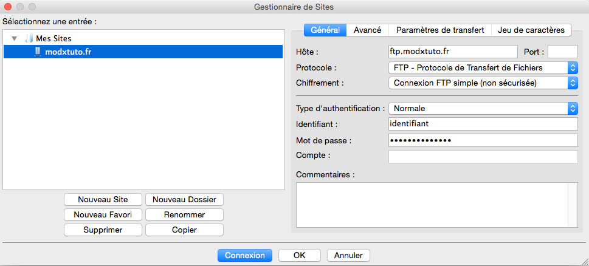Click the modxtuto.fr server icon
The width and height of the screenshot is (589, 266).
pos(37,52)
